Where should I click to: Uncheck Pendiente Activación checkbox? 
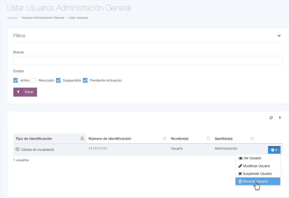85,80
